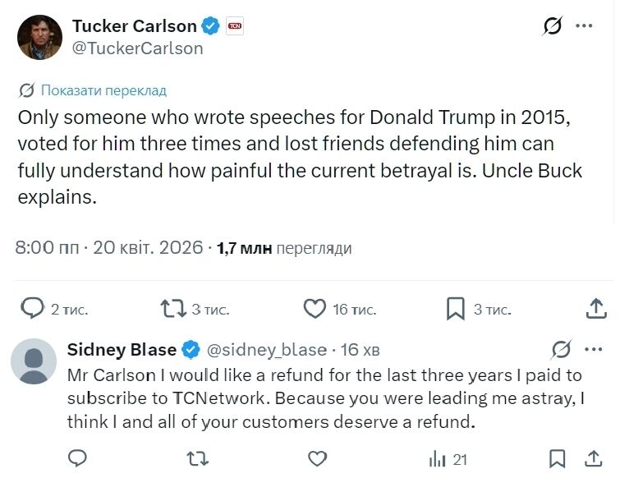Click Grok icon on Sidney Blase's comment
The height and width of the screenshot is (478, 620).
[x=562, y=350]
